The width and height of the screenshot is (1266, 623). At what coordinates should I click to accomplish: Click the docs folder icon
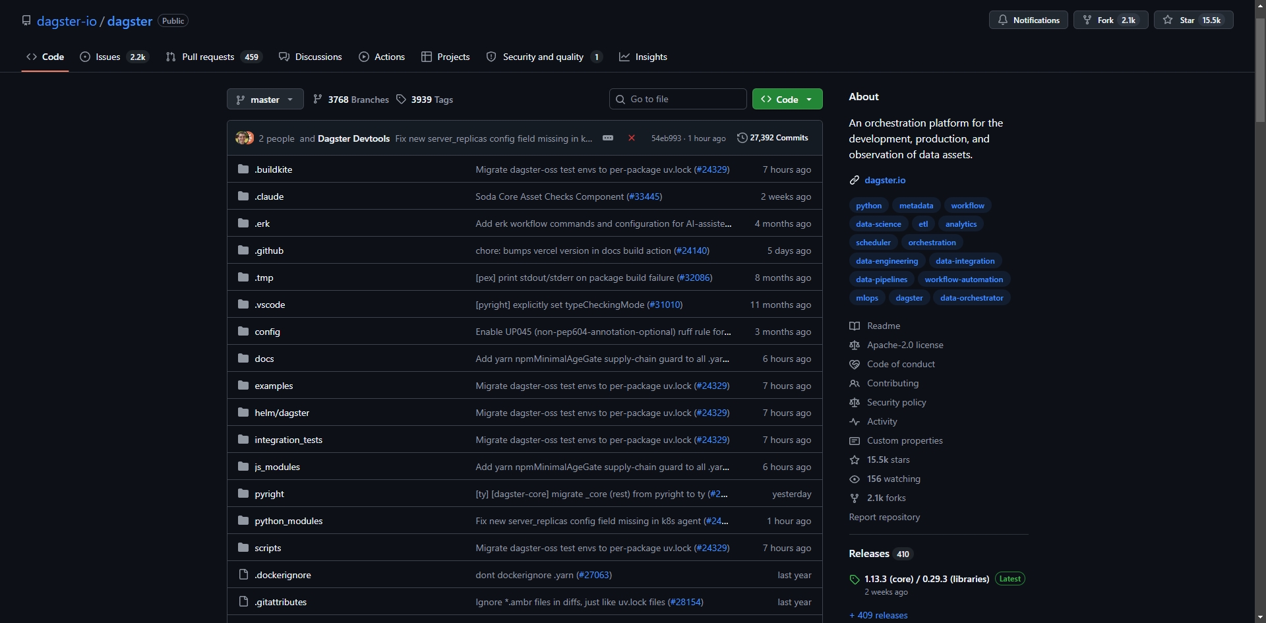pos(243,359)
